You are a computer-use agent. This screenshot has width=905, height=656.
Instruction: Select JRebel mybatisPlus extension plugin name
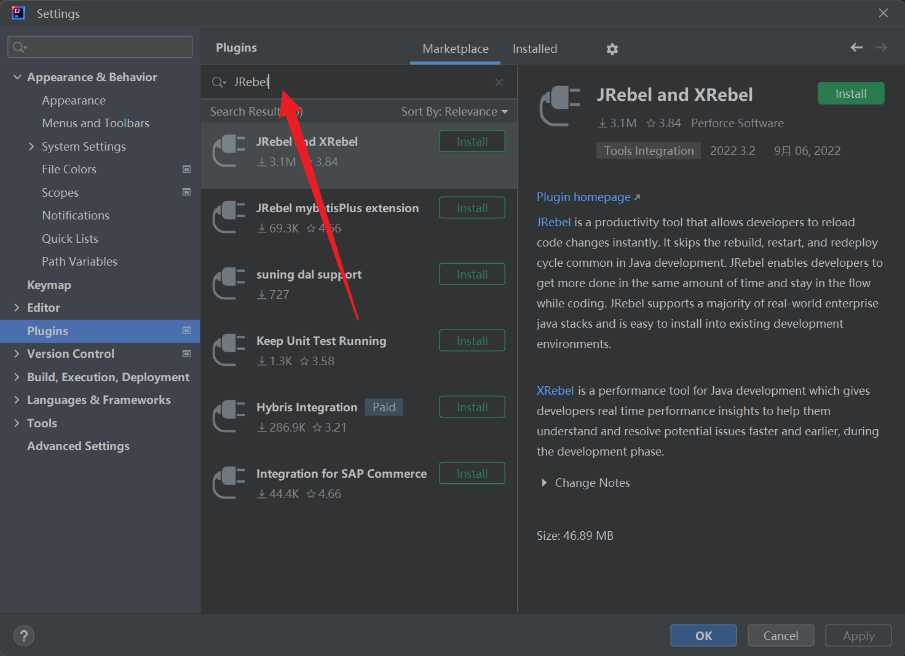[x=338, y=208]
